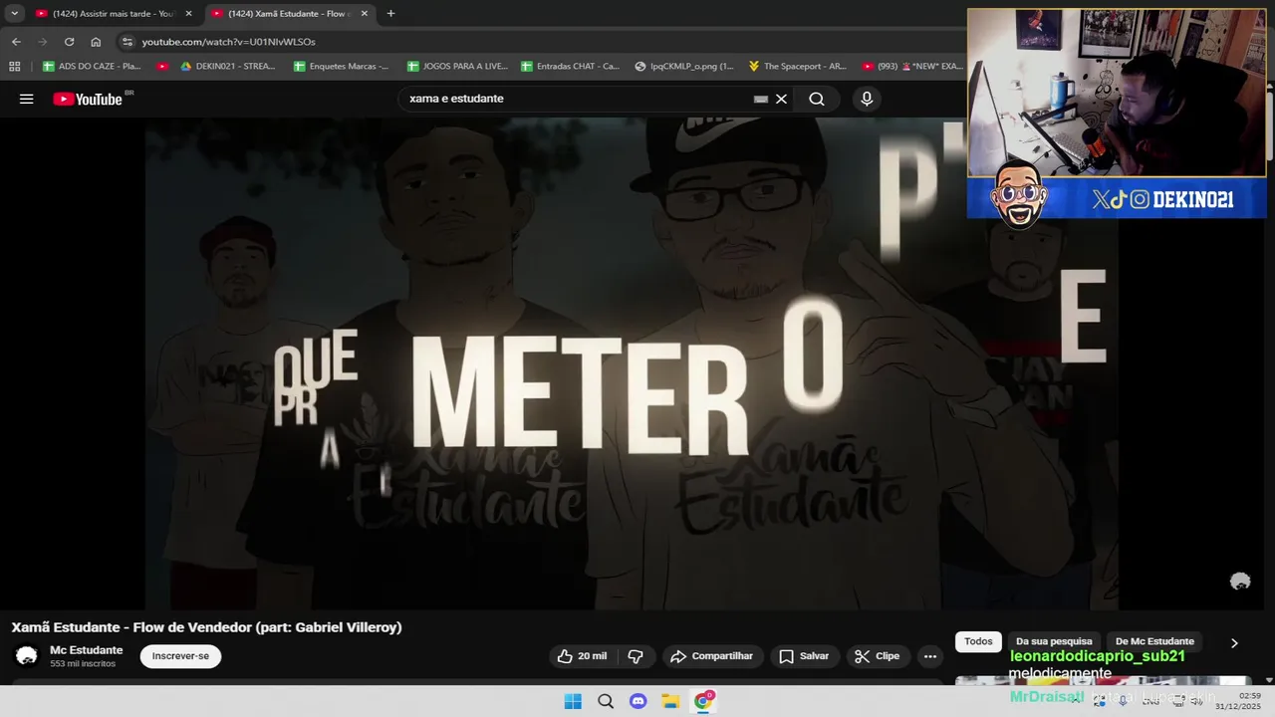This screenshot has width=1275, height=717.
Task: Open the YouTube bookmark icon before DEKIN021
Action: (x=163, y=67)
